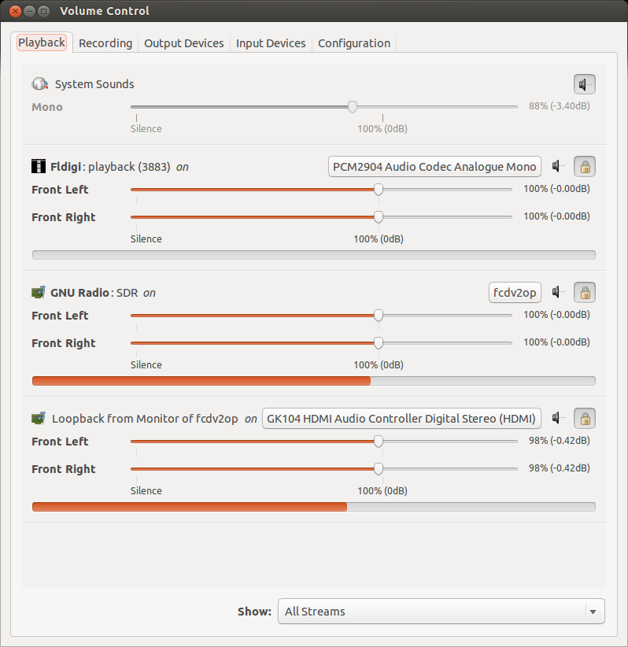Go to the Configuration tab
The height and width of the screenshot is (647, 628).
(354, 43)
